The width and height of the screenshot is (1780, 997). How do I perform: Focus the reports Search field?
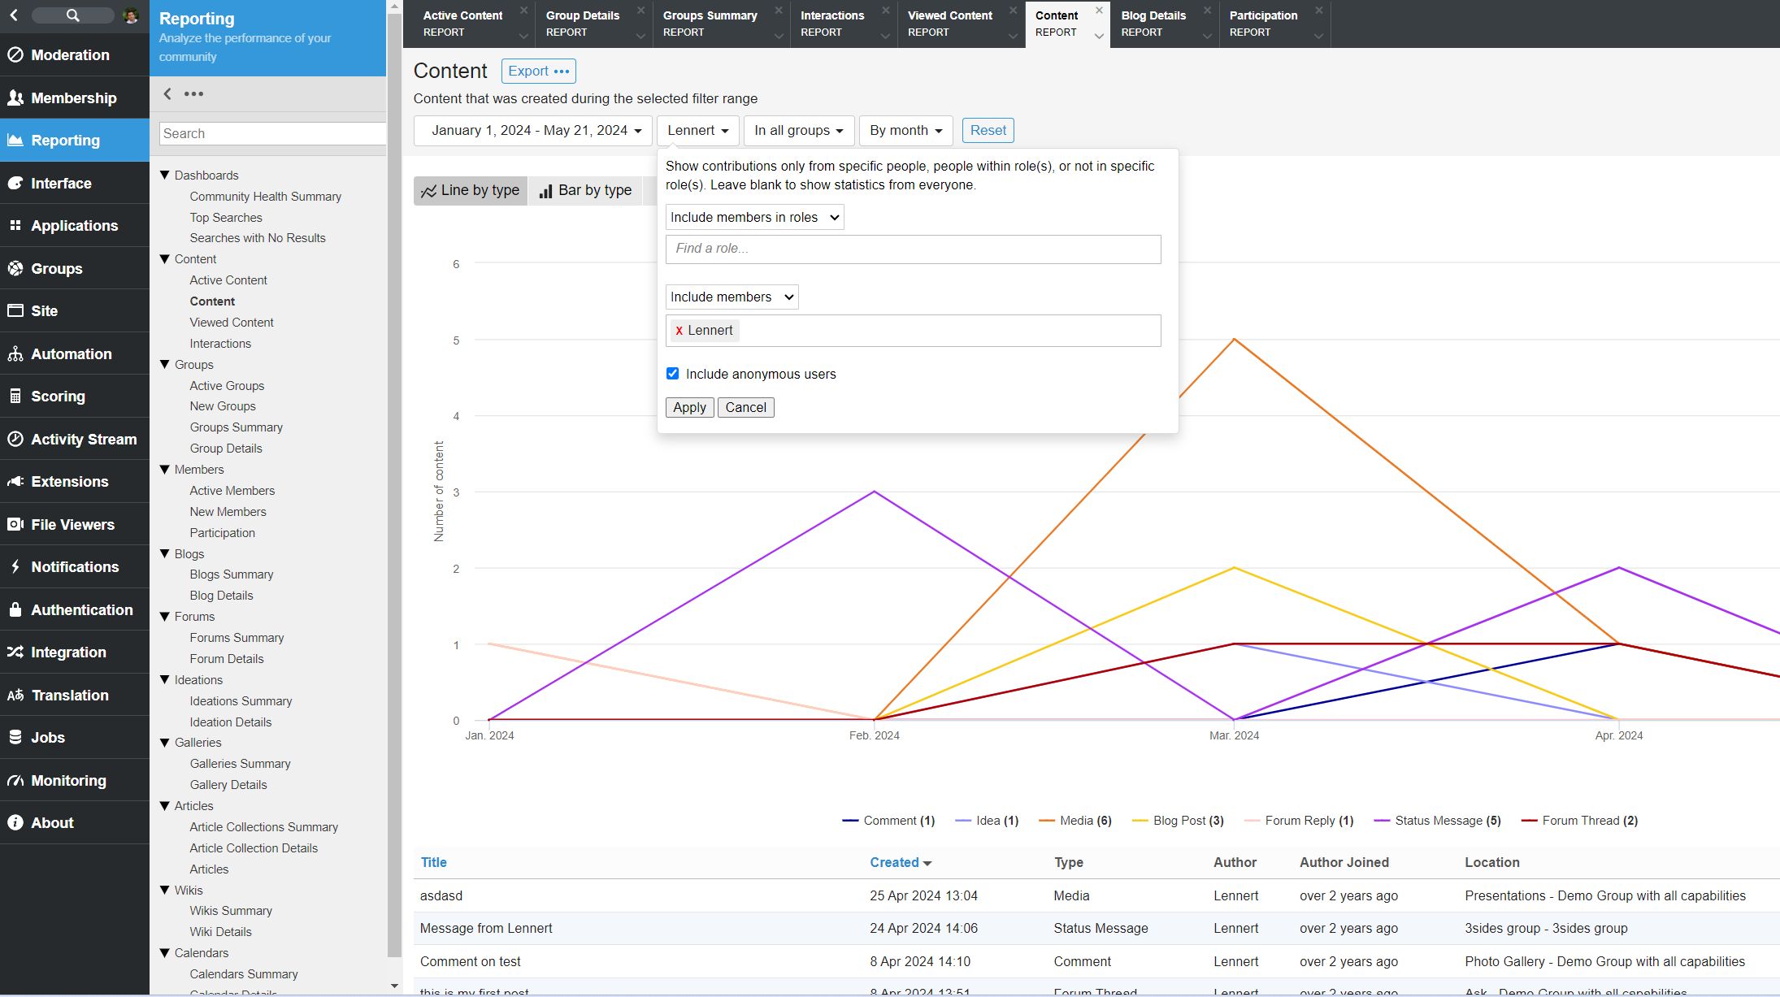(272, 133)
